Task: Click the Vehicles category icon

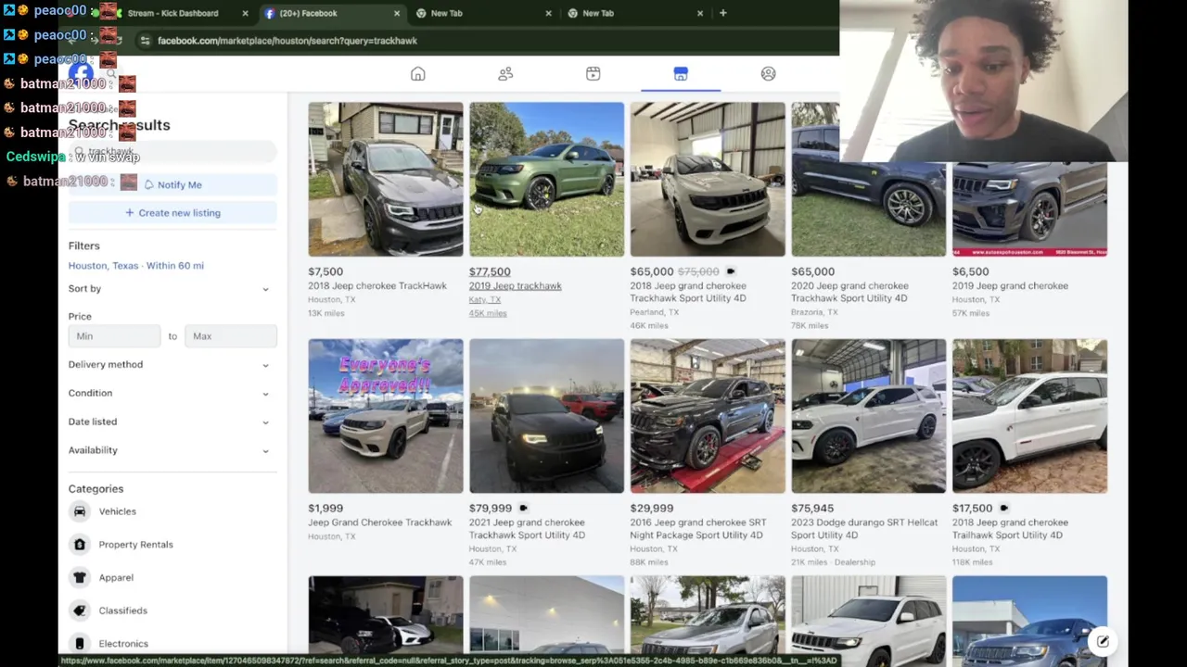Action: pyautogui.click(x=80, y=511)
